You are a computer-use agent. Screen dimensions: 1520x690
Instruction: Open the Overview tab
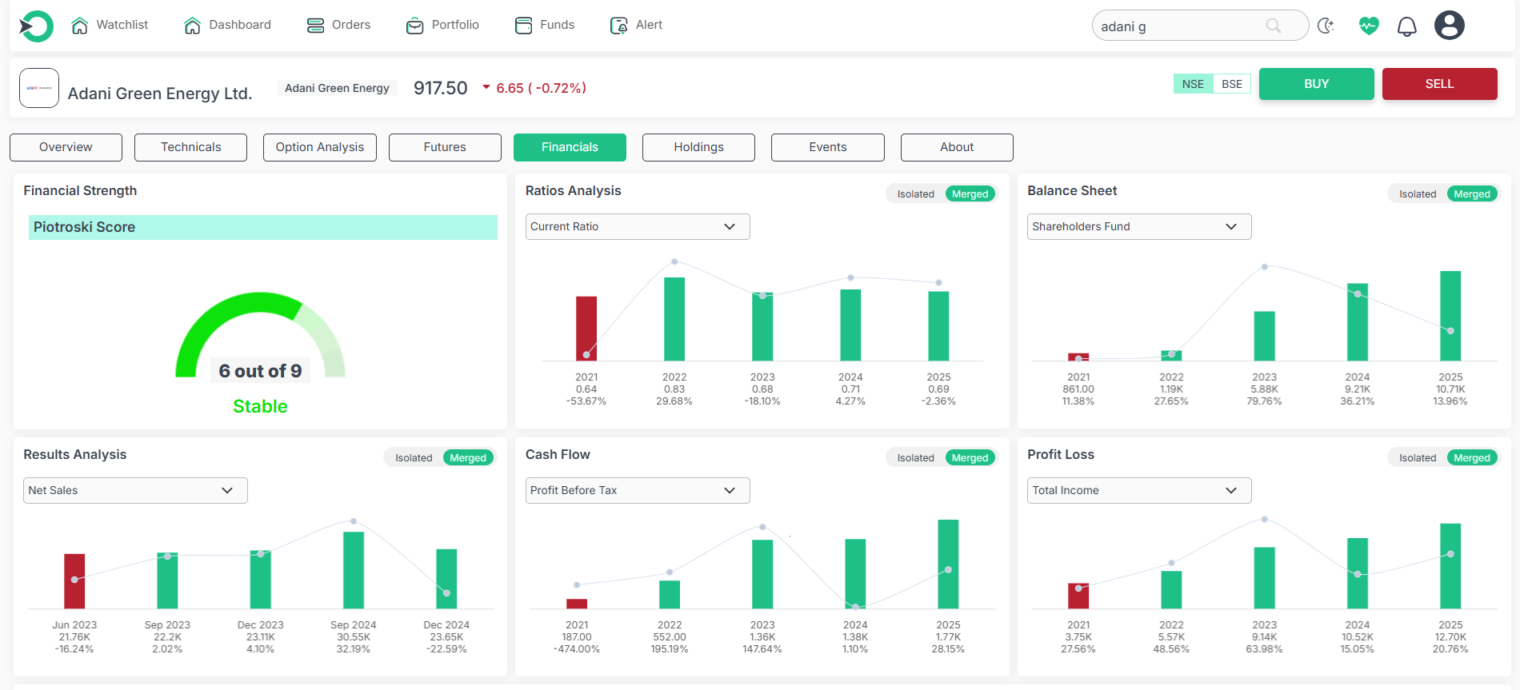click(x=66, y=147)
